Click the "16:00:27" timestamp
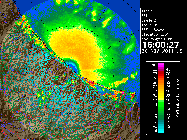187x140 pixels. (x=161, y=45)
